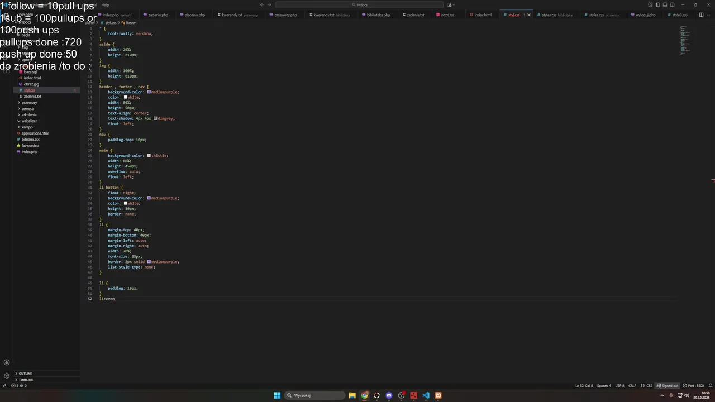This screenshot has height=402, width=715.
Task: Click Signed out Copilot status item
Action: 668,386
